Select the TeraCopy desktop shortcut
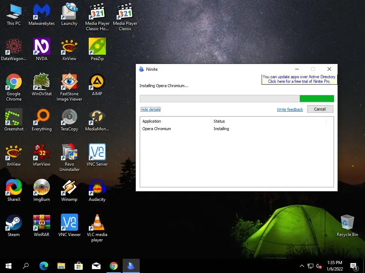365x273 pixels. pyautogui.click(x=69, y=120)
